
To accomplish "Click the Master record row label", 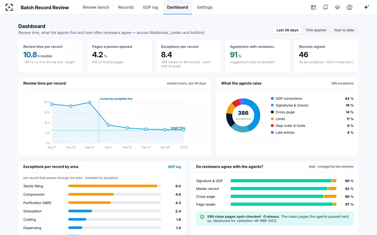I will [207, 189].
